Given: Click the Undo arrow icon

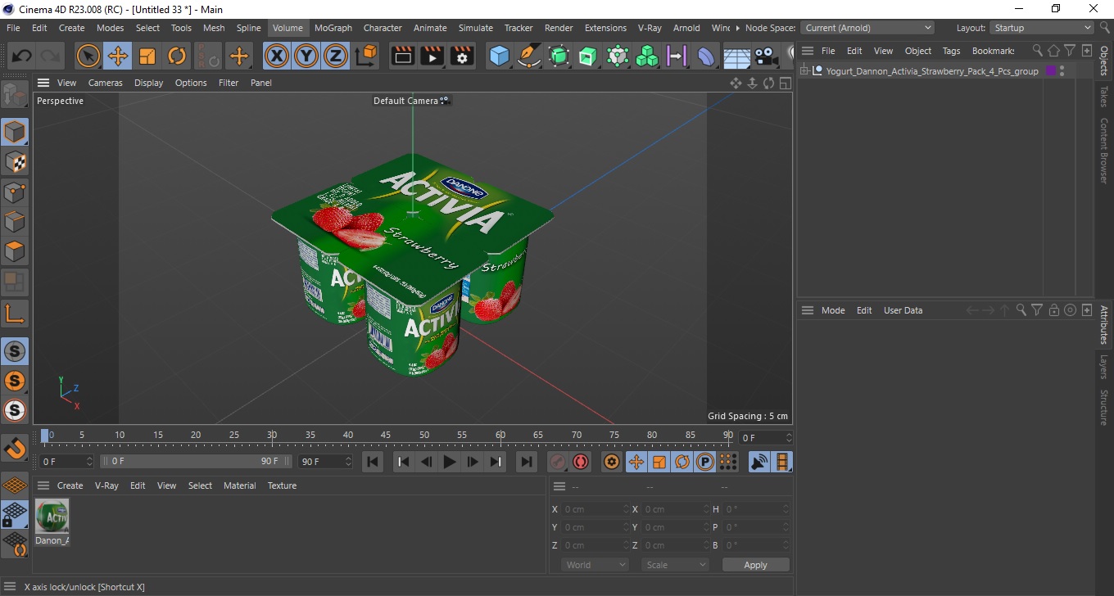Looking at the screenshot, I should coord(22,56).
